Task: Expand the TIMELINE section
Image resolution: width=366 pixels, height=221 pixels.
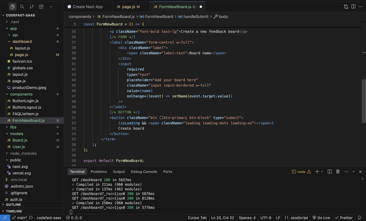Action: click(32, 211)
